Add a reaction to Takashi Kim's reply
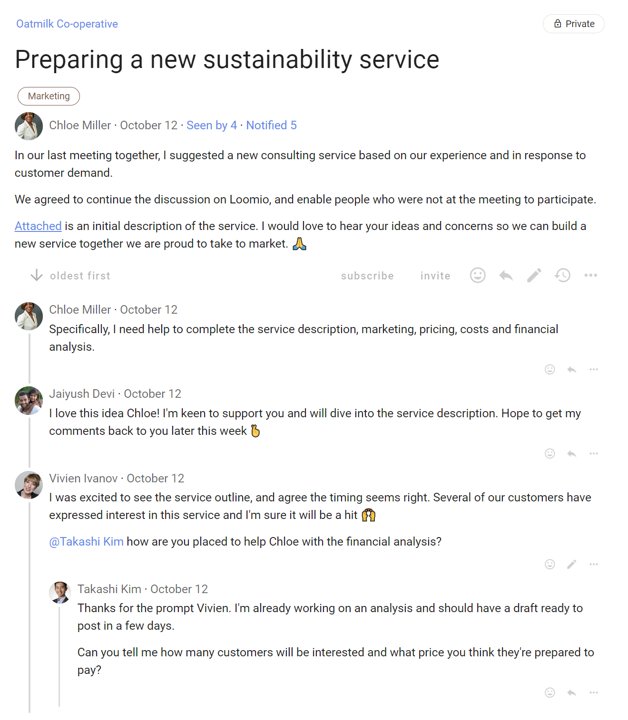 pyautogui.click(x=549, y=693)
